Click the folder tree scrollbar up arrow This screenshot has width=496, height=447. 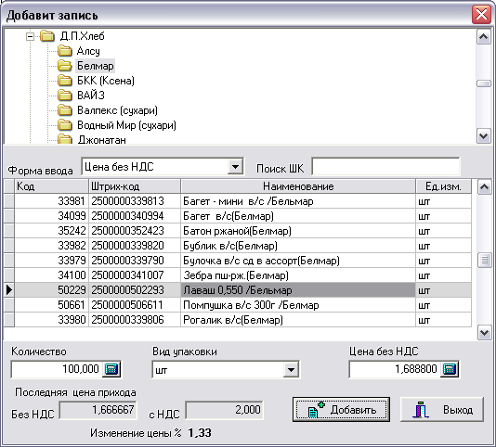click(483, 37)
